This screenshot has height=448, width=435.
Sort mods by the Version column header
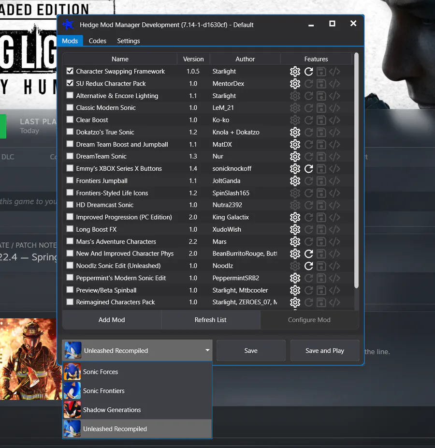[x=193, y=59]
